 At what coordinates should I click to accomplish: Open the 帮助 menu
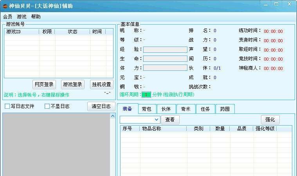tap(36, 17)
